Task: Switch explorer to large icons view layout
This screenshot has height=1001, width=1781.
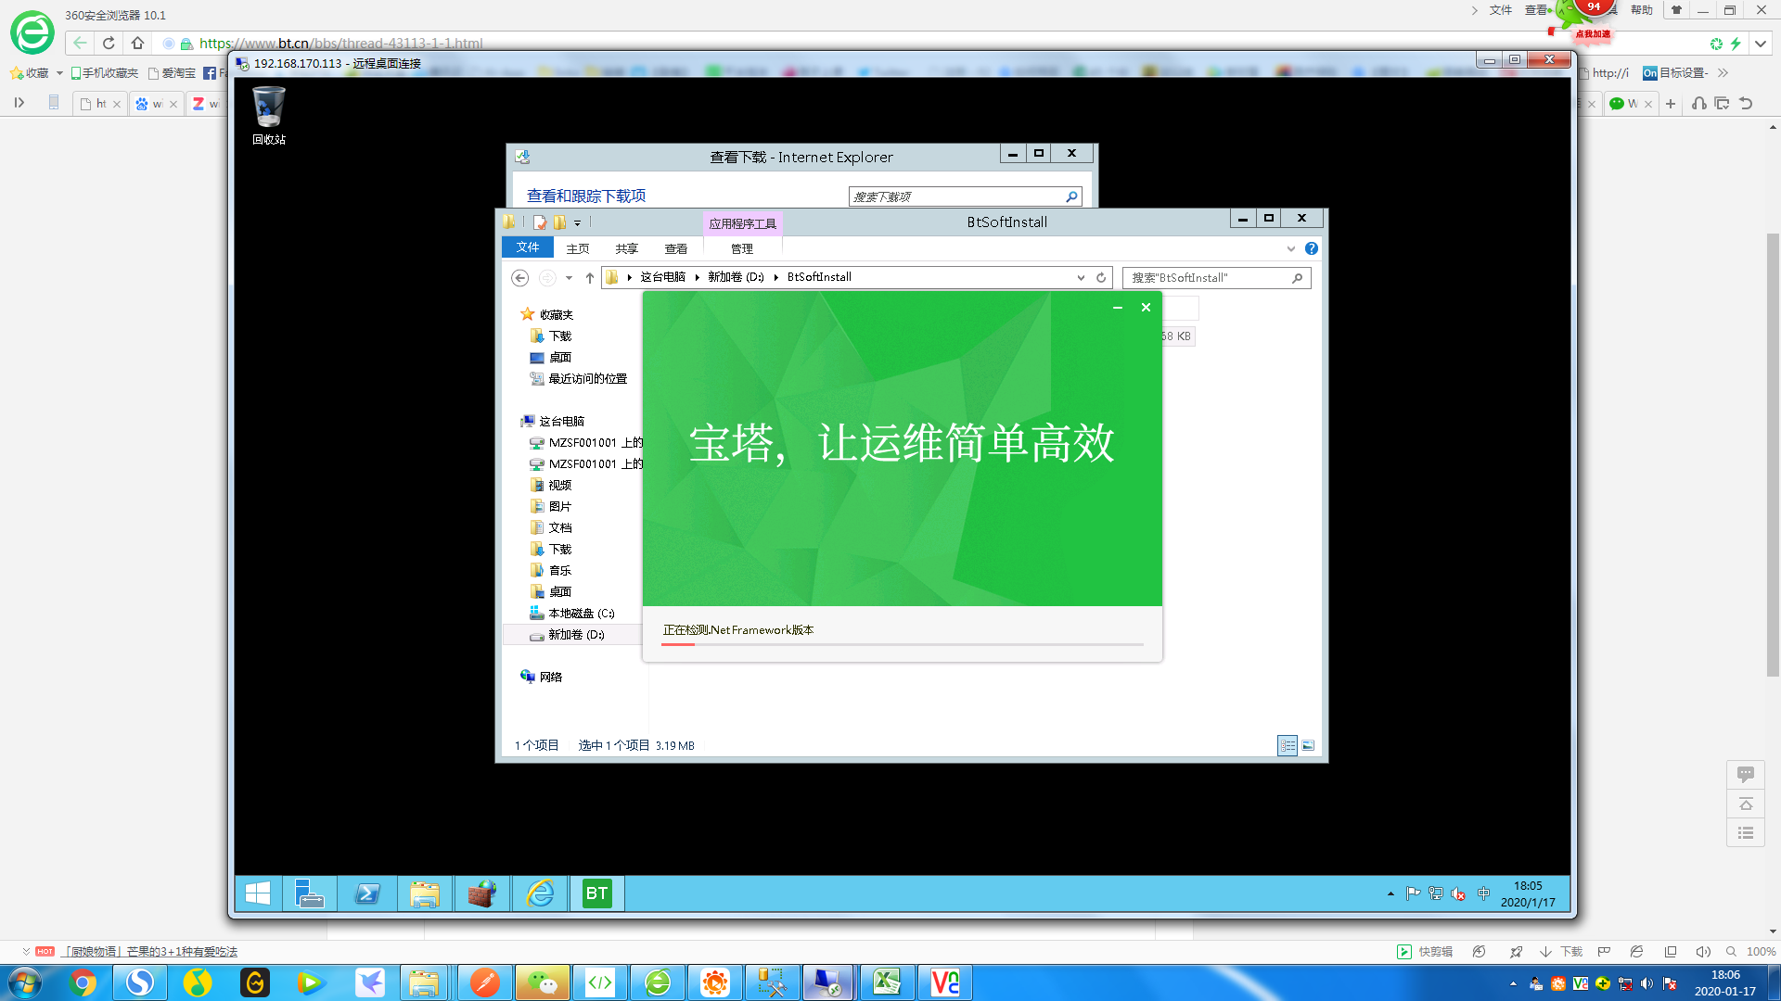Action: point(1308,745)
